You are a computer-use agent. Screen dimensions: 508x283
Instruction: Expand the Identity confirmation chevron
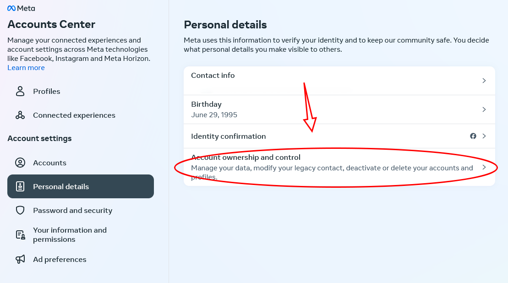484,136
